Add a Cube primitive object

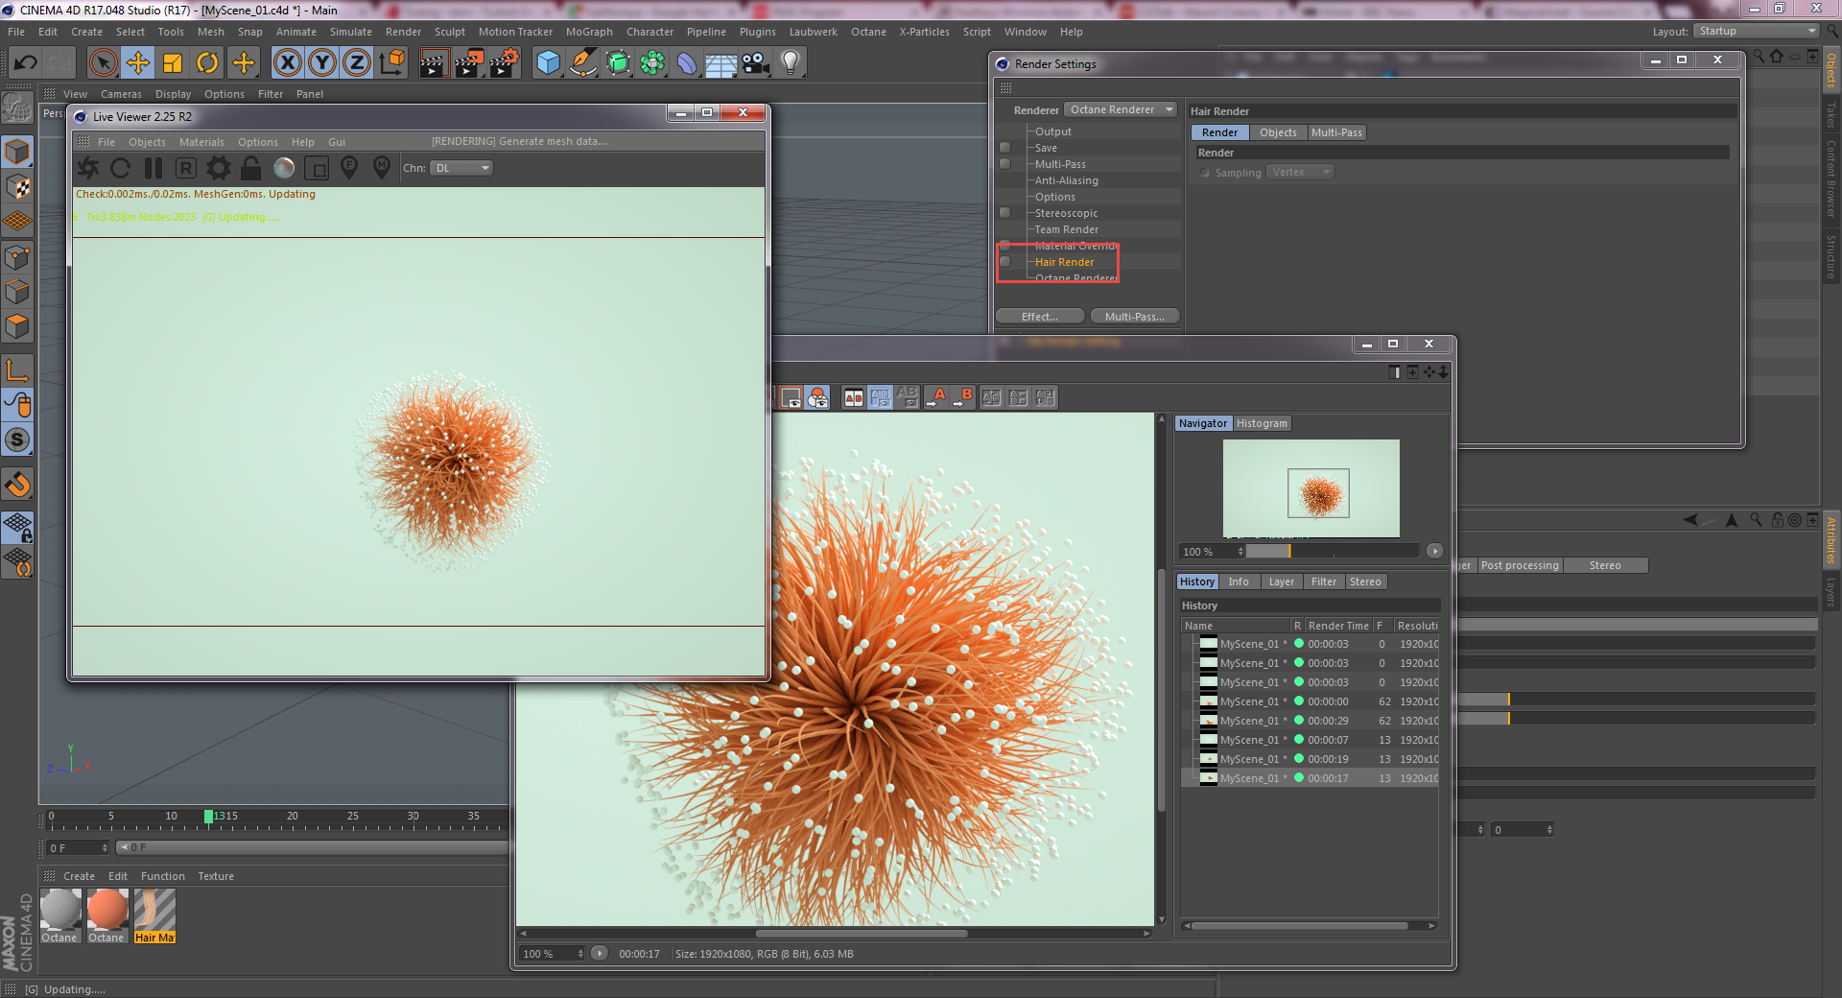(548, 63)
